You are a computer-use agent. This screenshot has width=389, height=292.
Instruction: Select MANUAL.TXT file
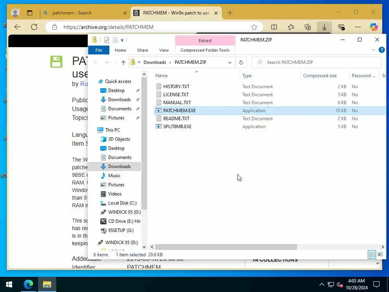[x=177, y=102]
